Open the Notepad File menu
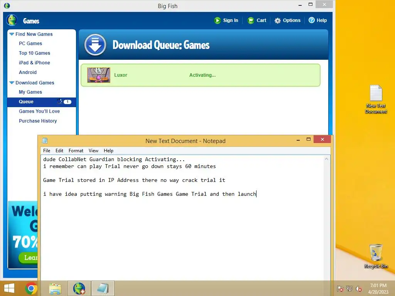Image resolution: width=395 pixels, height=296 pixels. point(47,151)
